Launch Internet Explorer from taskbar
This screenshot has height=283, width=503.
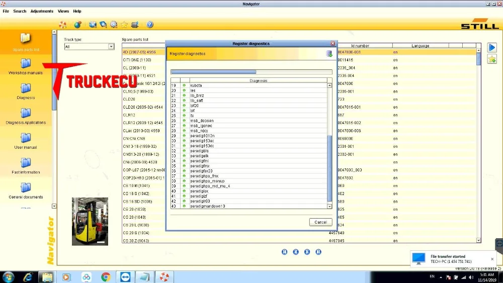click(x=28, y=277)
